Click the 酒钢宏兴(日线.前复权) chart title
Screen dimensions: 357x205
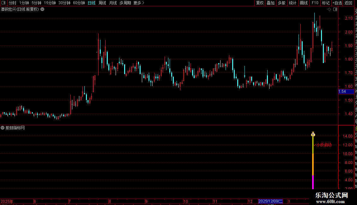pyautogui.click(x=20, y=9)
